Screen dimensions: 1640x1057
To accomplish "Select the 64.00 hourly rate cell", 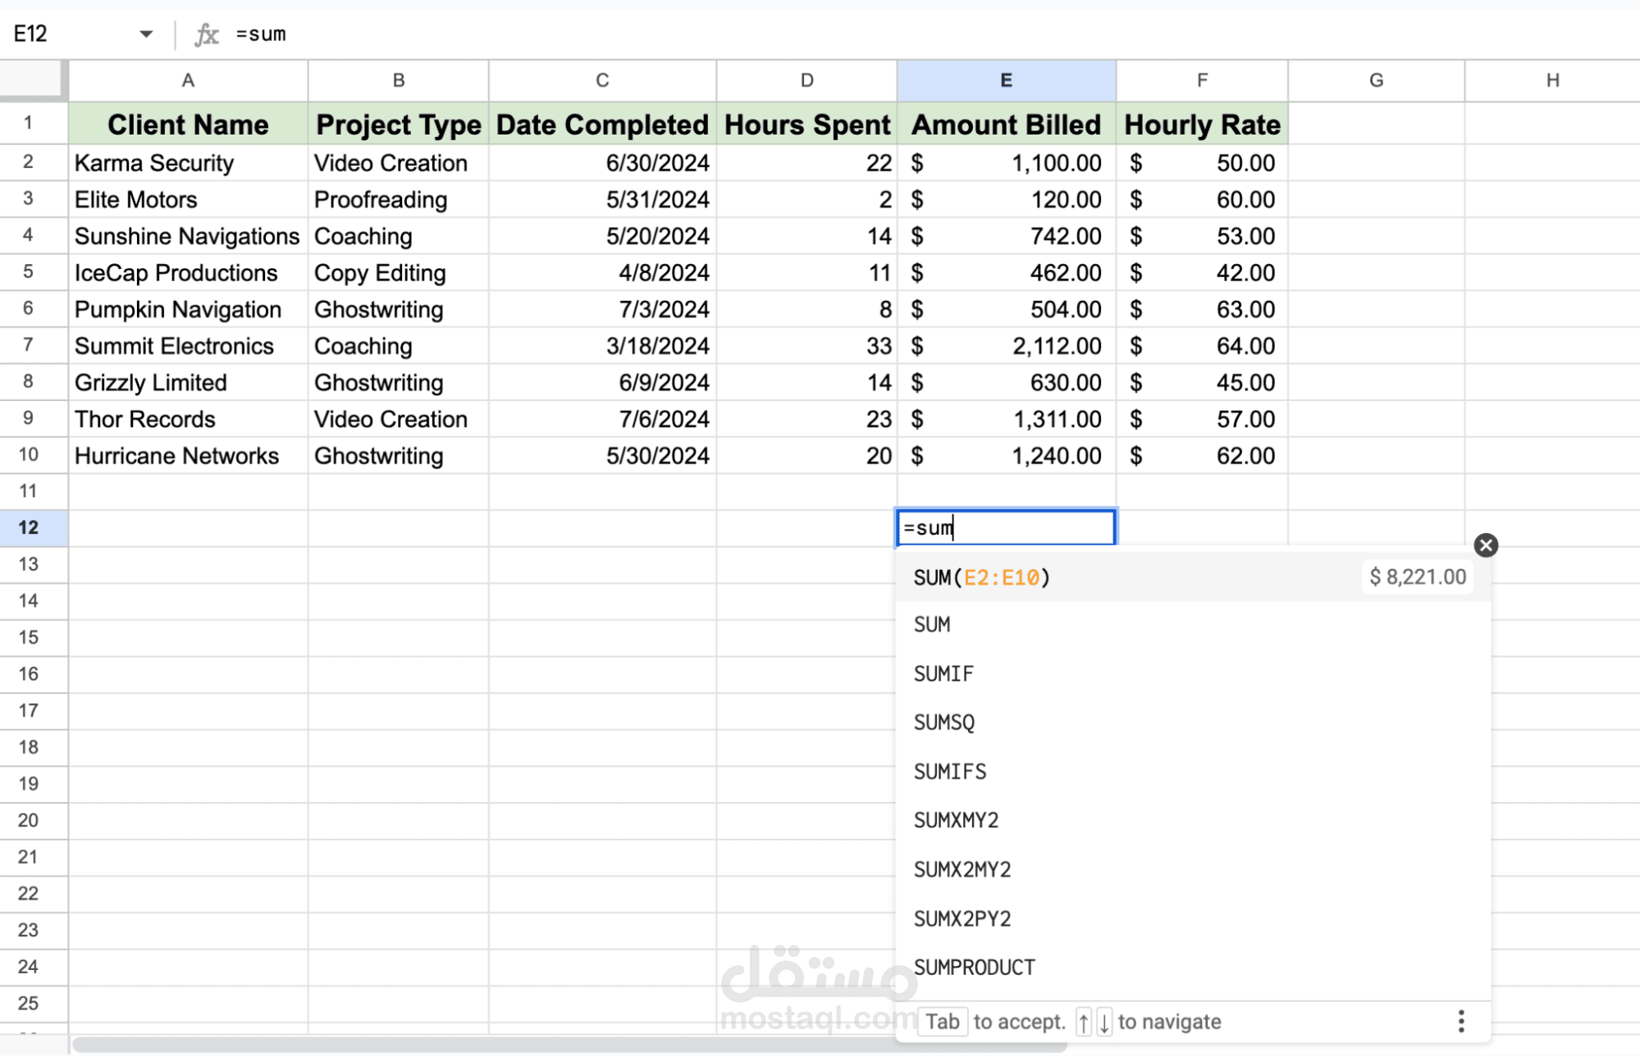I will pos(1202,346).
